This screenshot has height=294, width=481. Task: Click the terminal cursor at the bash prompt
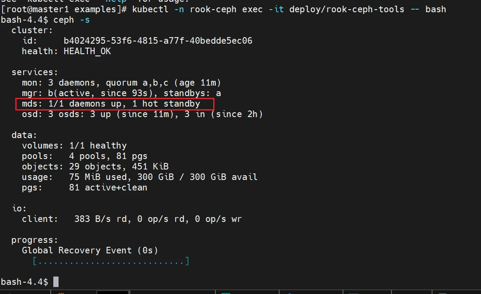(55, 282)
